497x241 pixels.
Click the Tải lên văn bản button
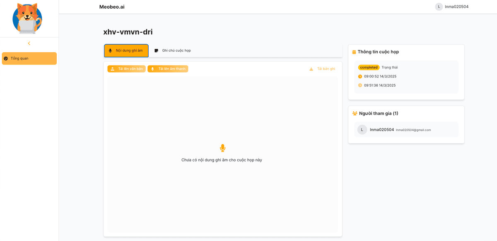click(126, 69)
